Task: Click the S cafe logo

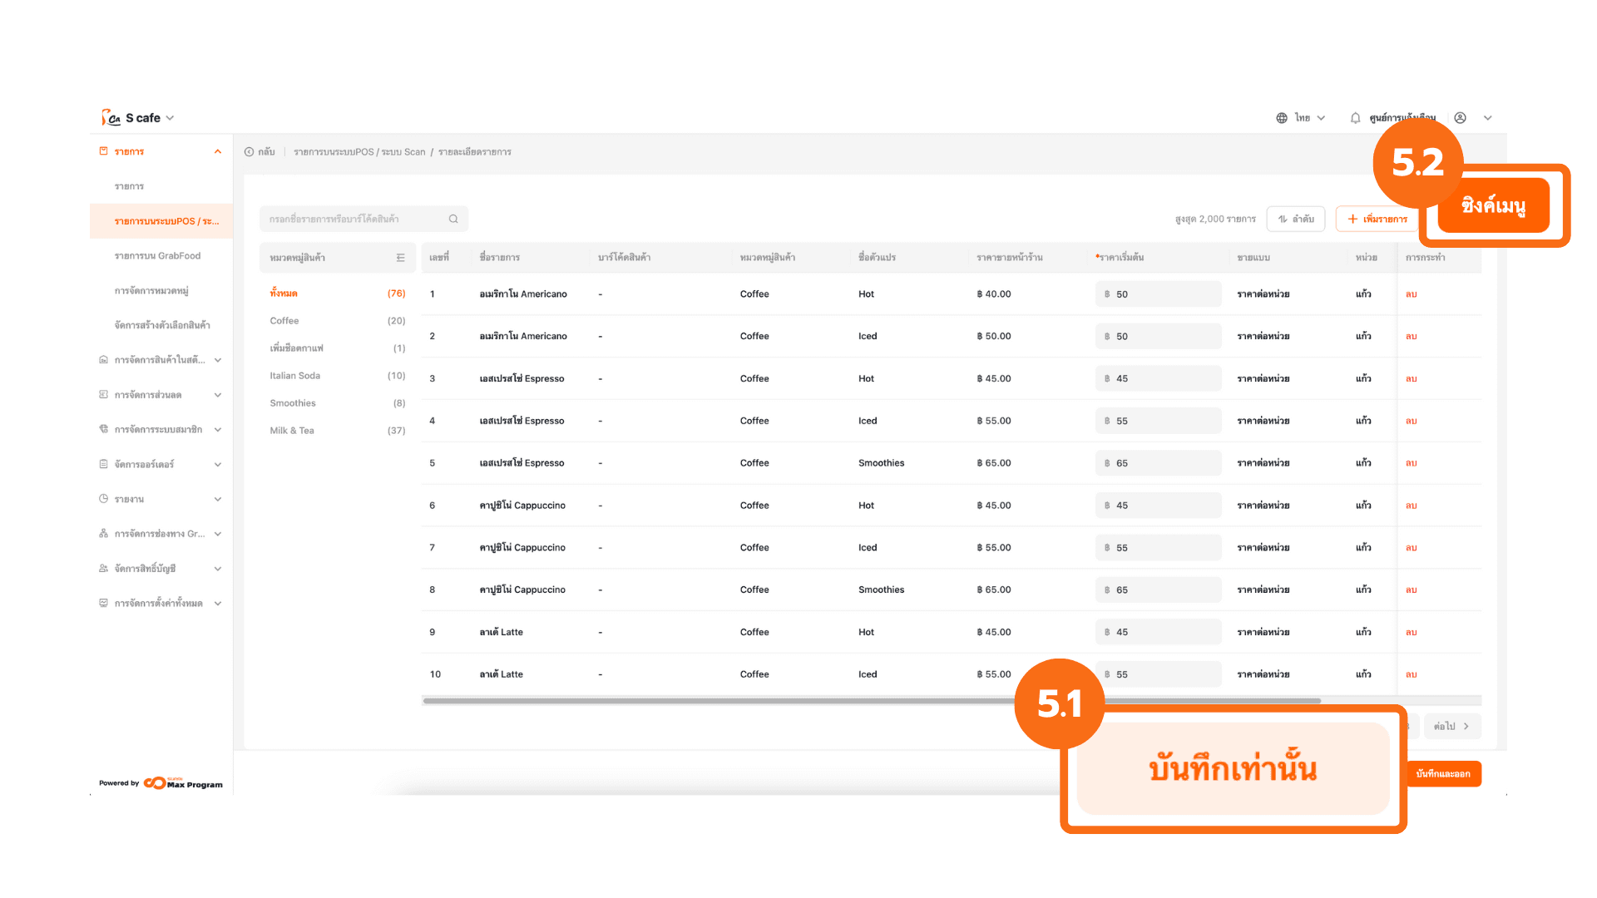Action: (111, 118)
